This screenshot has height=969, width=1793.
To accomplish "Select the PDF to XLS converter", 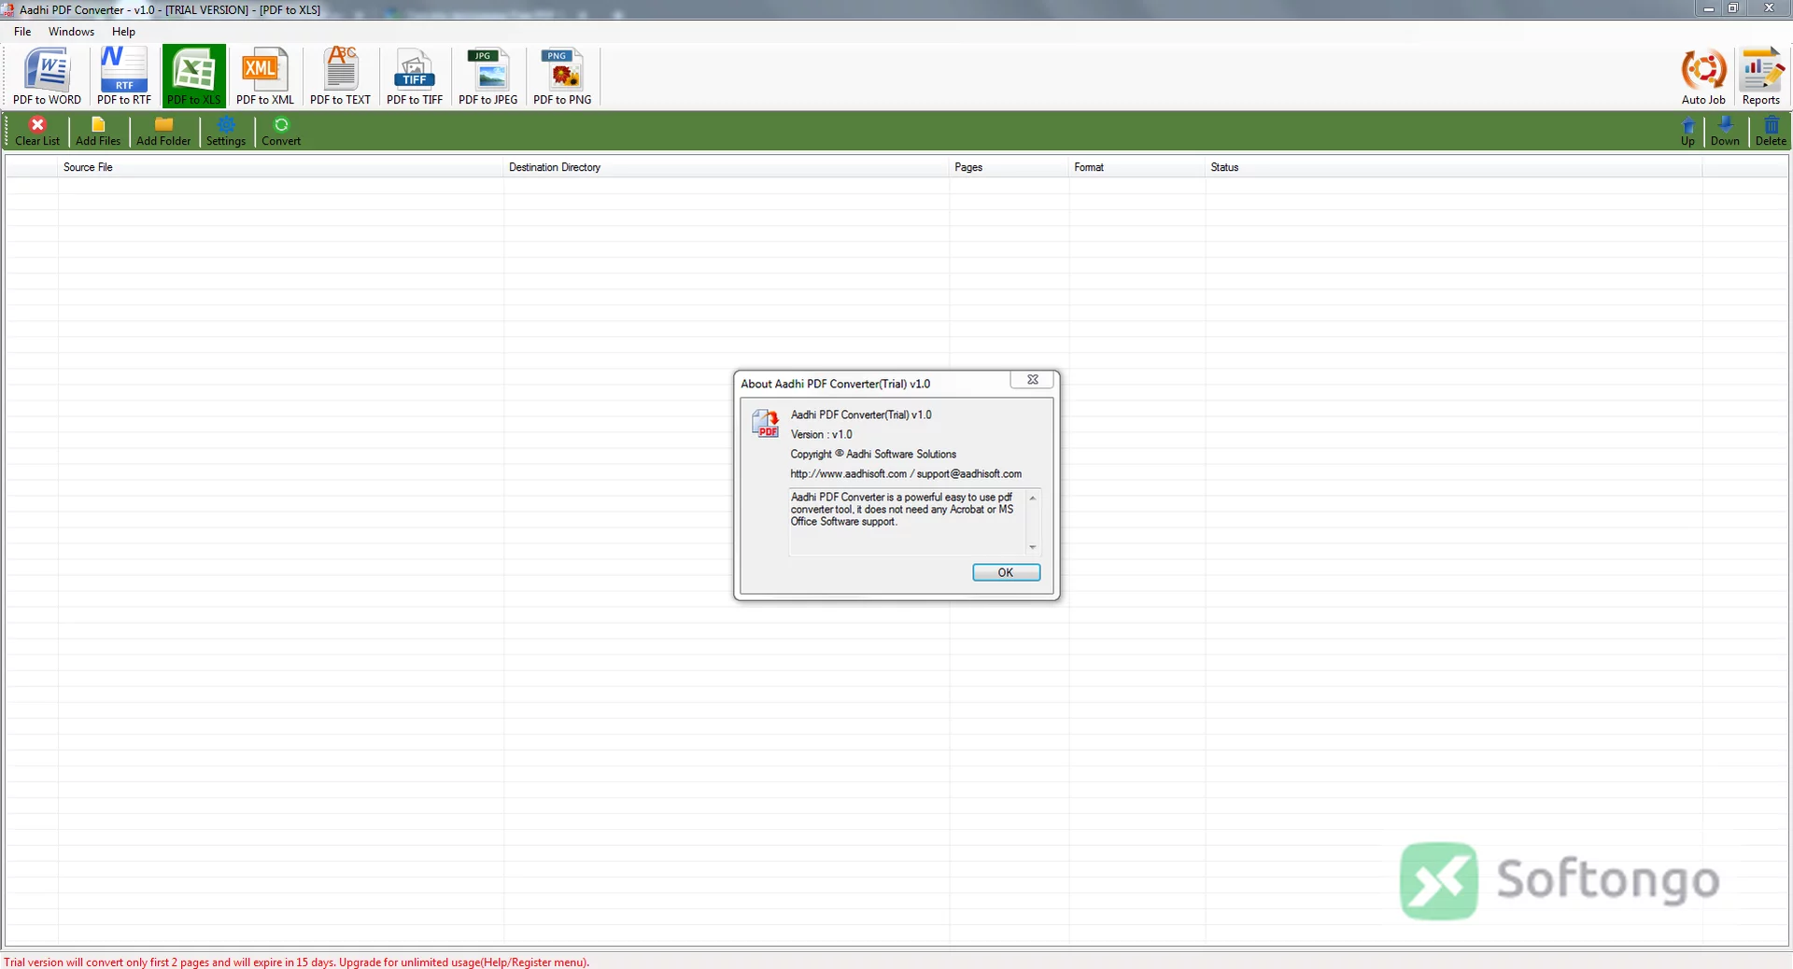I will (194, 76).
